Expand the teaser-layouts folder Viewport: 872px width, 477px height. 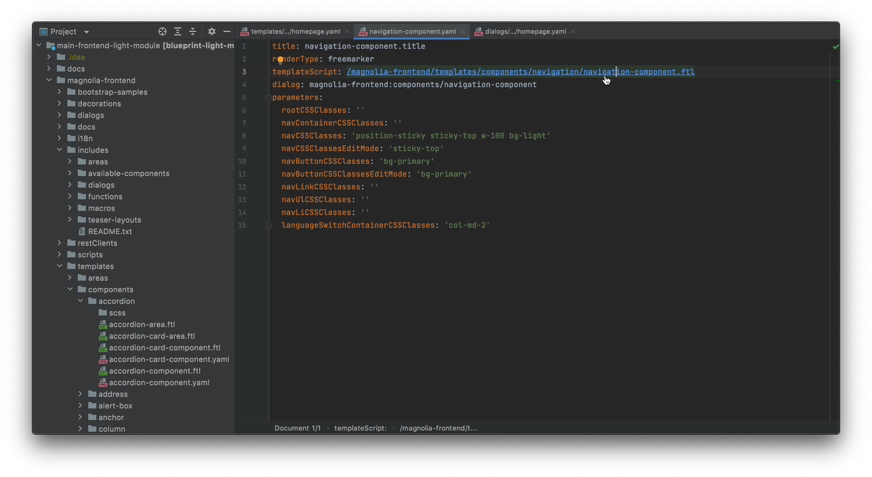click(x=70, y=220)
